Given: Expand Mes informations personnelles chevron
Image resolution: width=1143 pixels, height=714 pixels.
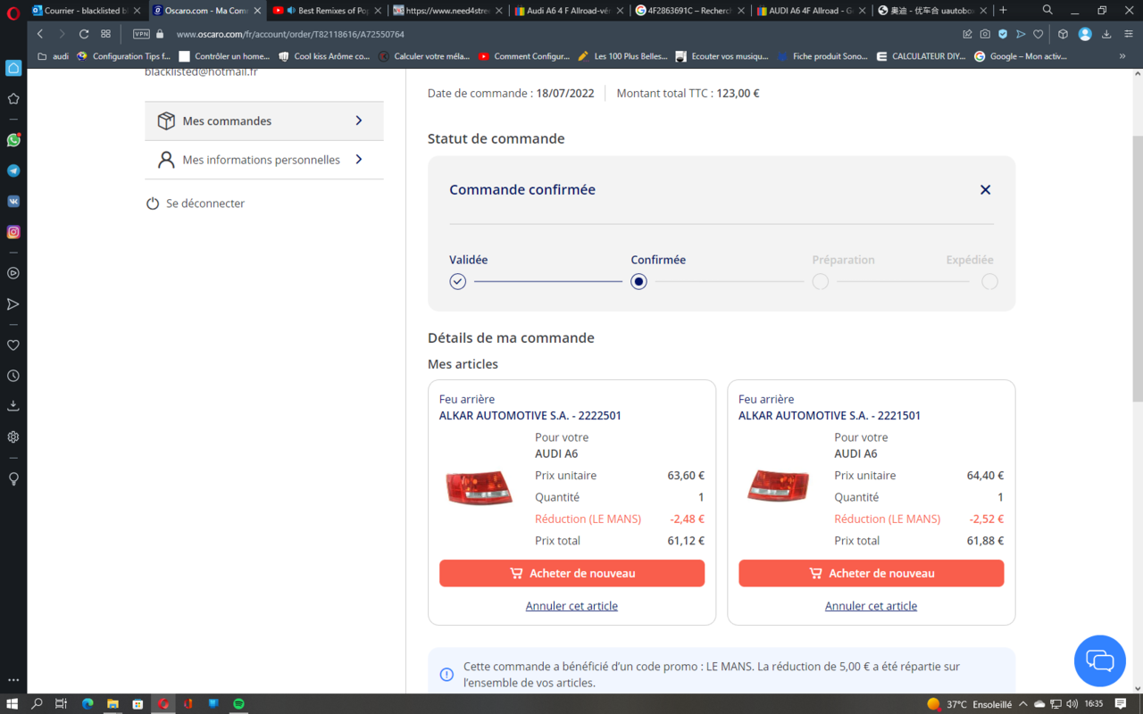Looking at the screenshot, I should pos(359,160).
